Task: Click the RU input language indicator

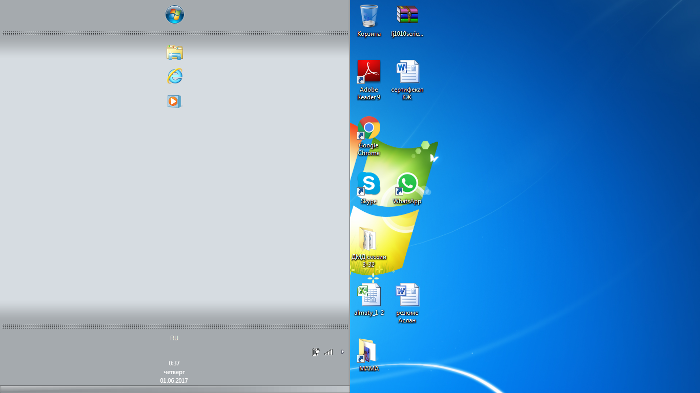Action: pos(174,338)
